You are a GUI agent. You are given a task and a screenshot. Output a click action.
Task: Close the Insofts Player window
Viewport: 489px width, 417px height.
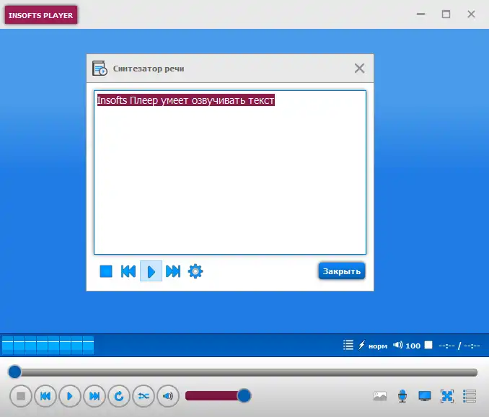pyautogui.click(x=471, y=14)
